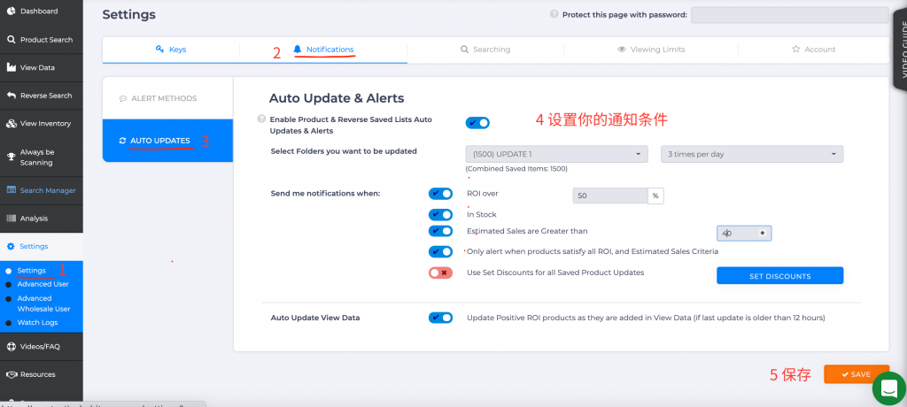Click the ROI over percentage input field
This screenshot has height=407, width=907.
point(610,196)
